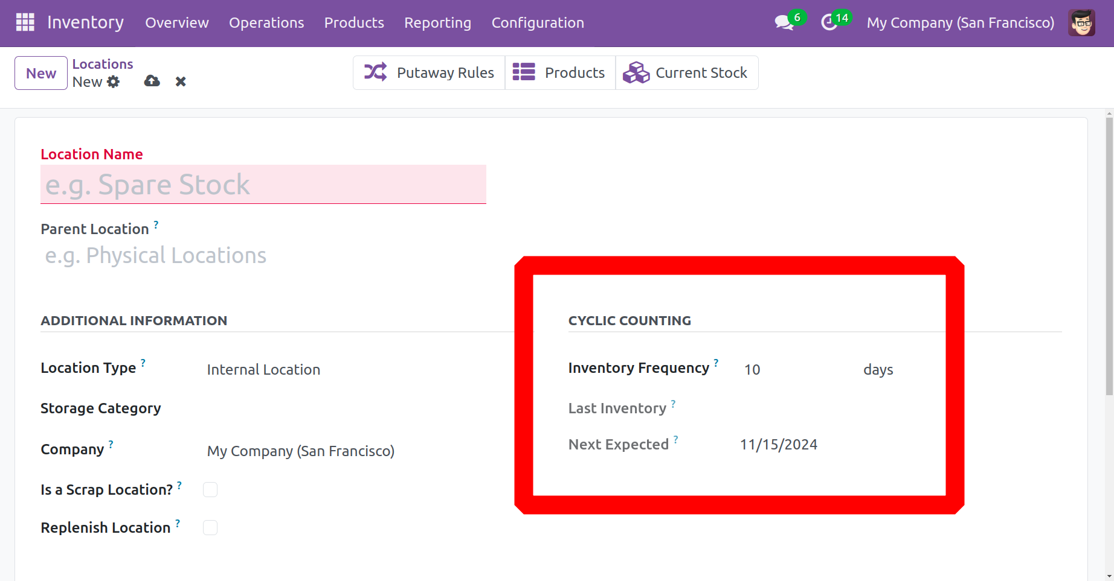Show help tooltip for Inventory Frequency
This screenshot has width=1114, height=581.
coord(716,363)
